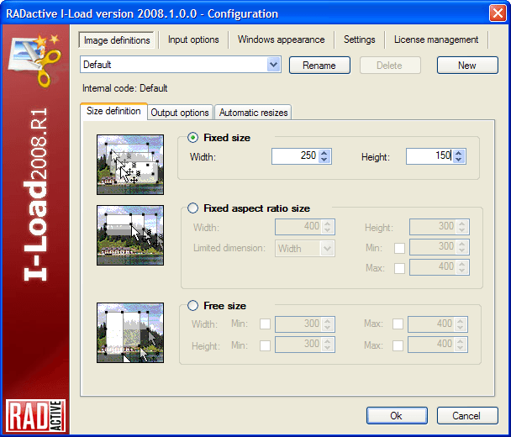This screenshot has width=511, height=437.
Task: Click the 'Internal code: Default' text
Action: pyautogui.click(x=125, y=88)
